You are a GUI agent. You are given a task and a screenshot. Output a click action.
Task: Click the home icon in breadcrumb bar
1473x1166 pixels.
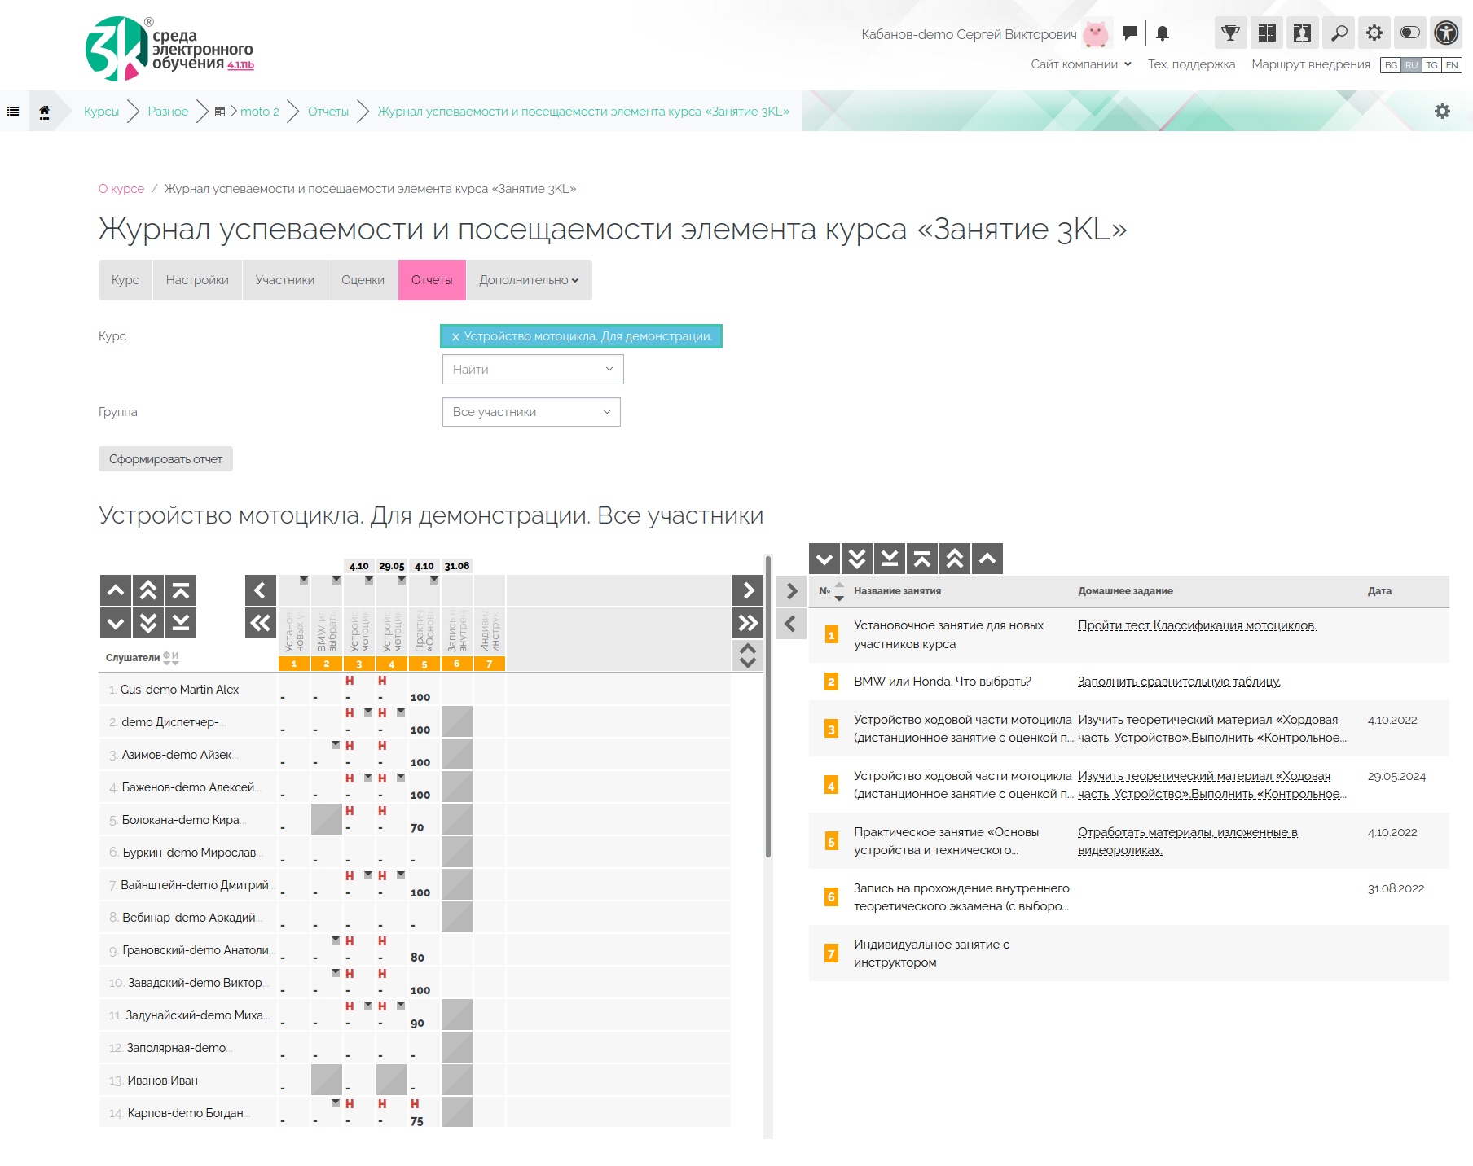45,112
